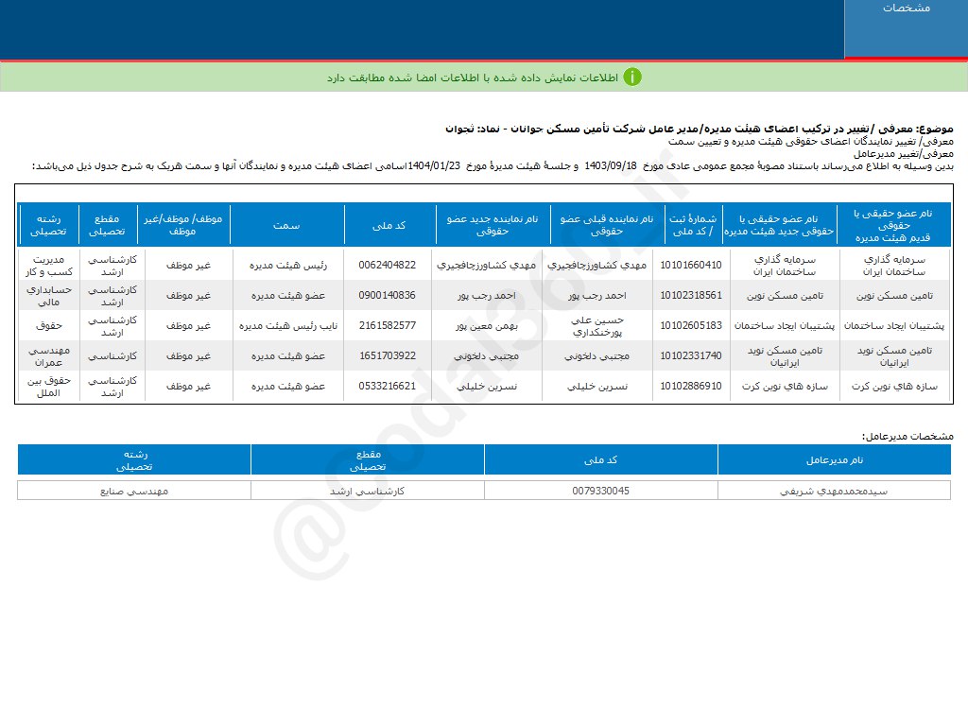This screenshot has width=968, height=726.
Task: Click the 'نام مدیرعامل' column header
Action: [x=835, y=460]
